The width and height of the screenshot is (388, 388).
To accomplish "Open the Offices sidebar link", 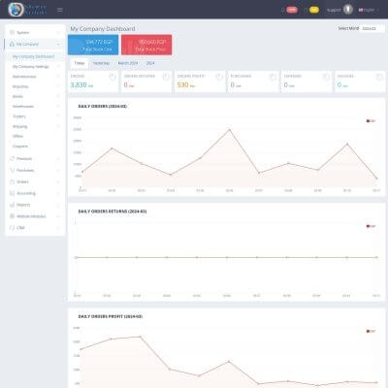I will coord(18,136).
